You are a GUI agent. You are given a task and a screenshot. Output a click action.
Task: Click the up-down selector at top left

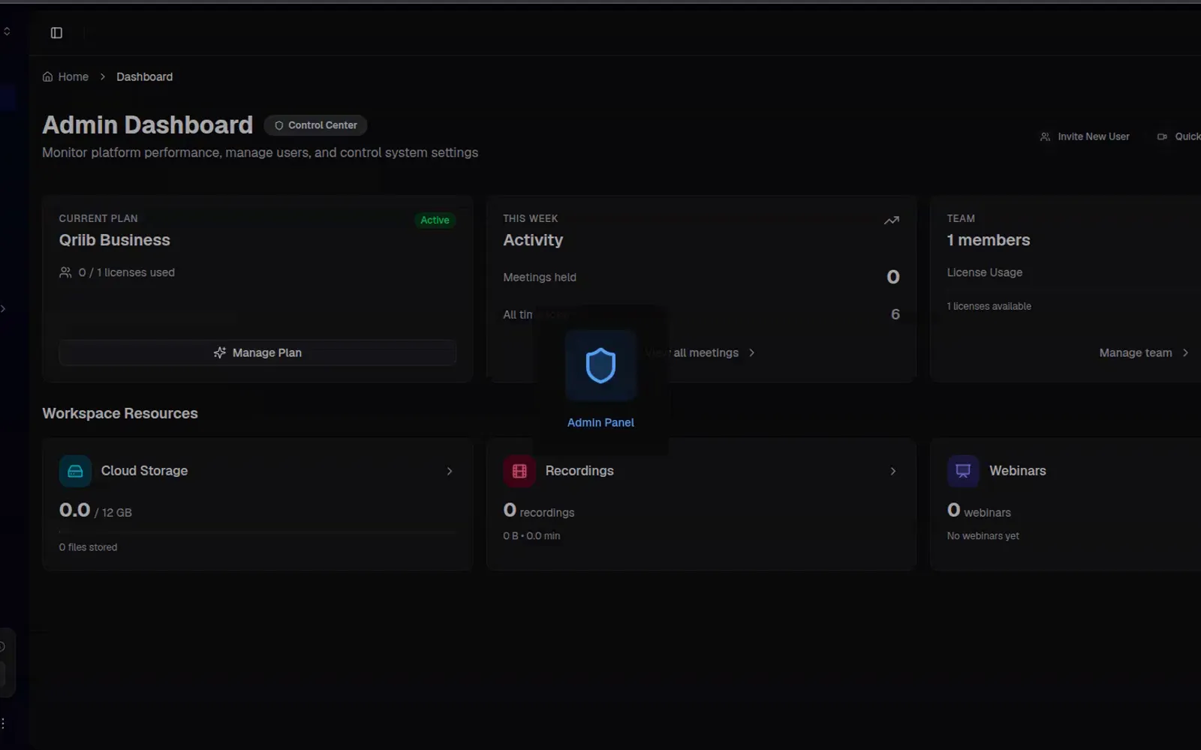[x=7, y=31]
